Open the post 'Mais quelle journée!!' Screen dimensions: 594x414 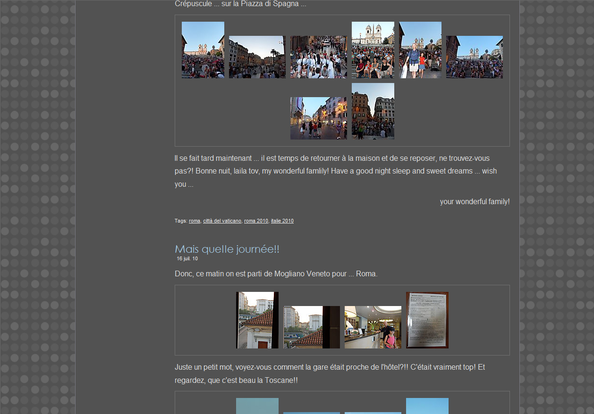[x=227, y=249]
